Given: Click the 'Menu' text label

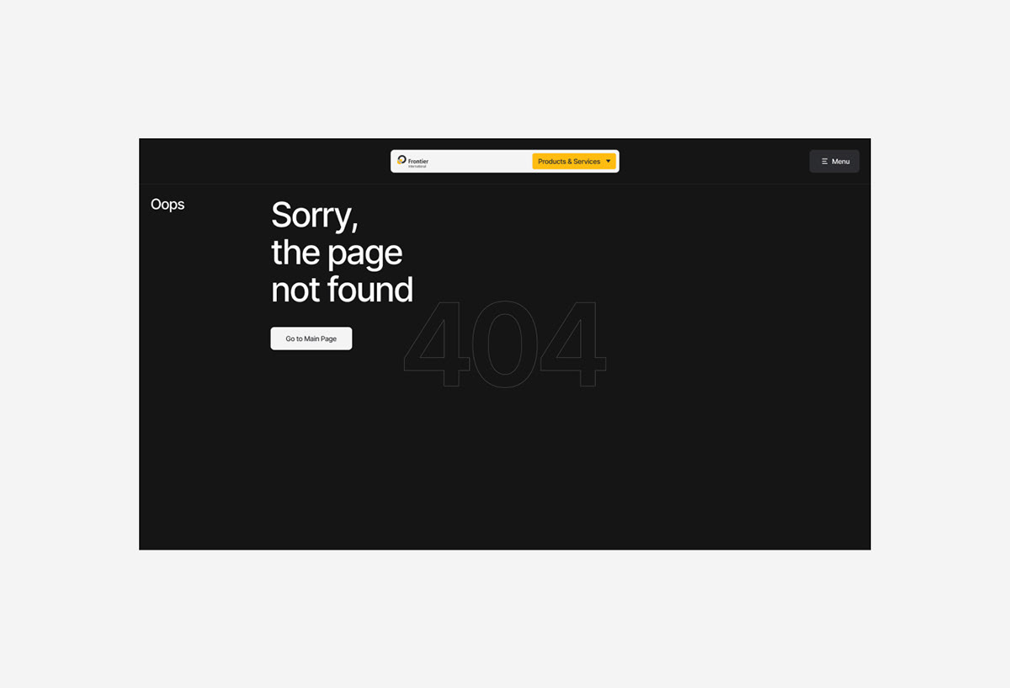Looking at the screenshot, I should pyautogui.click(x=841, y=162).
